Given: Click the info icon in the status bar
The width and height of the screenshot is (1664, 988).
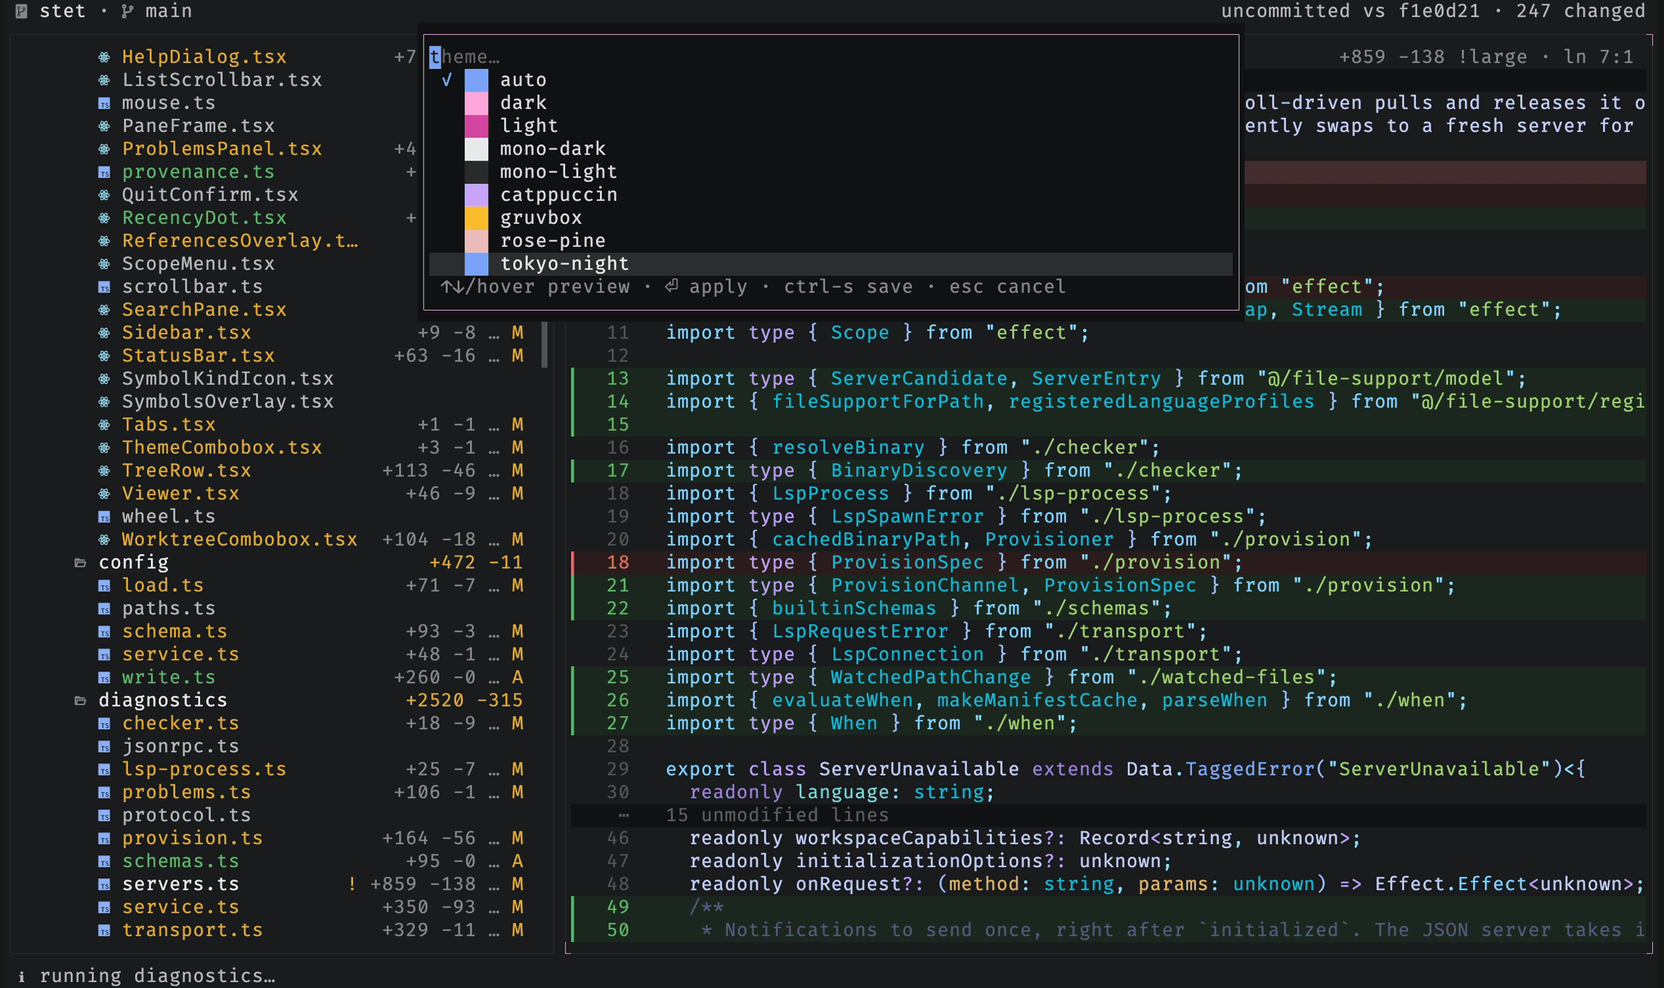Looking at the screenshot, I should coord(22,977).
